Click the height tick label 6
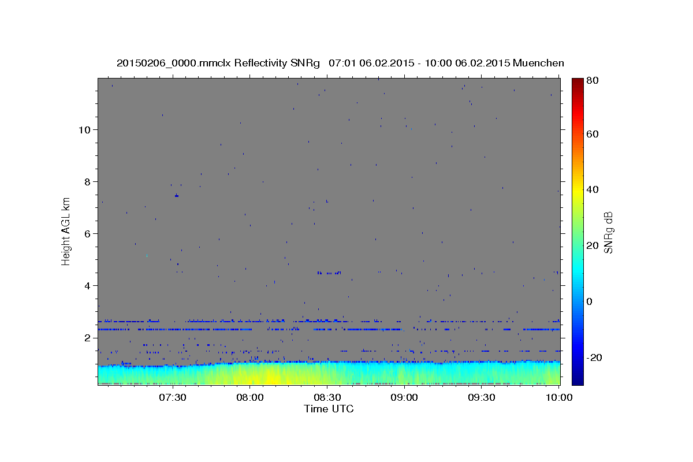The image size is (693, 462). 88,233
